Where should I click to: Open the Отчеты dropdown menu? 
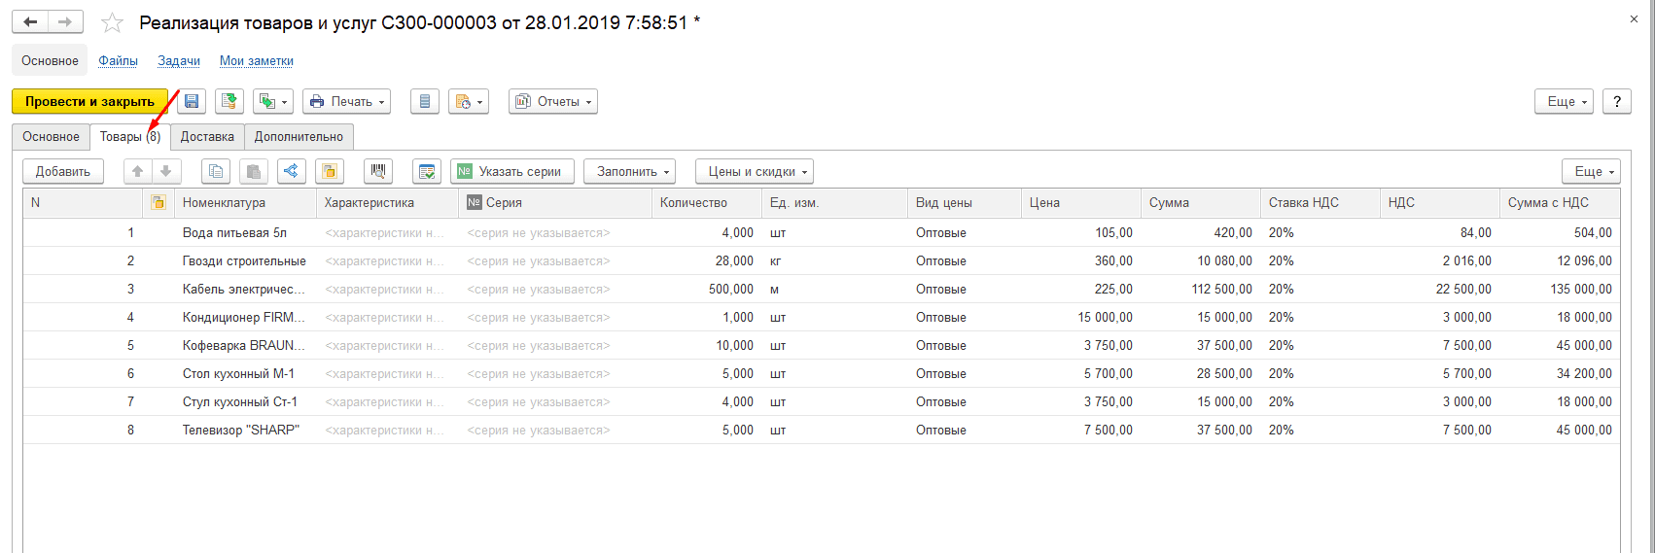(x=552, y=101)
